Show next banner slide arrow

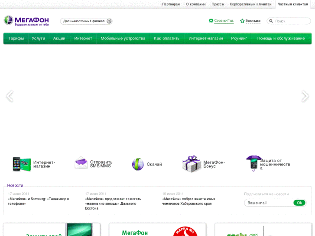click(305, 96)
